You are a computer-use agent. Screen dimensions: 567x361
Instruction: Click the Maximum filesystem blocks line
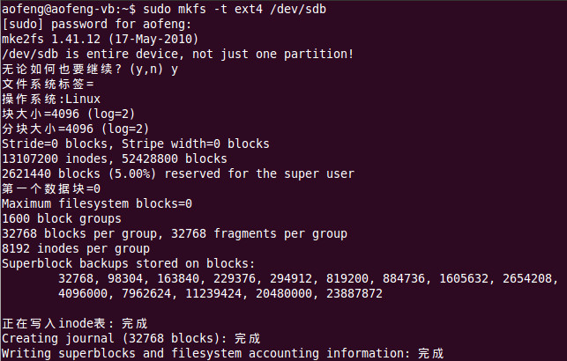pos(97,203)
